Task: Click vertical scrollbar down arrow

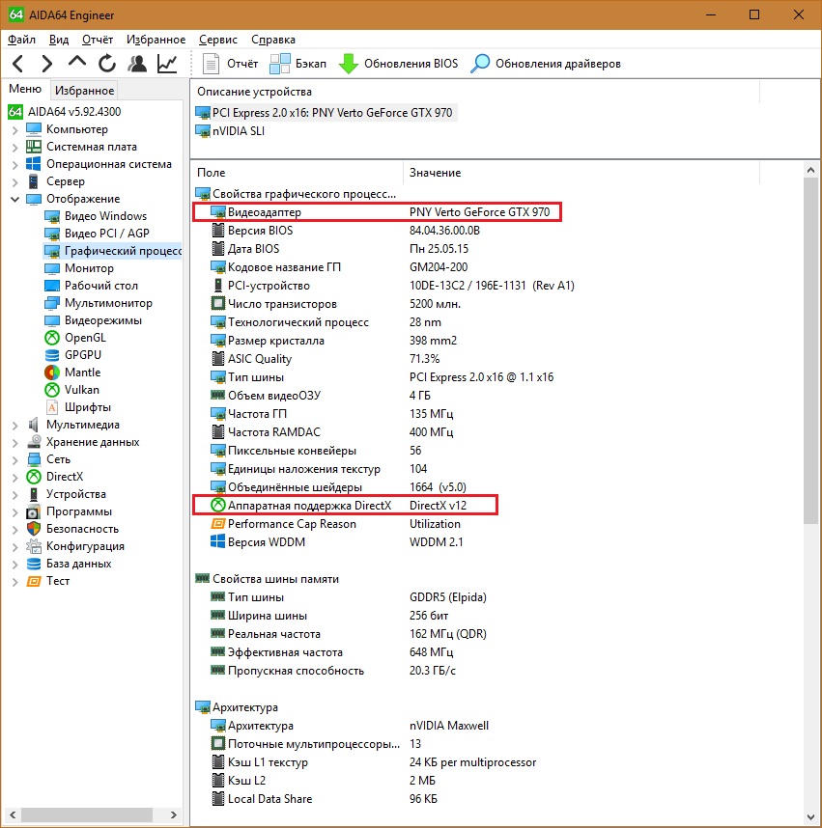Action: tap(811, 817)
